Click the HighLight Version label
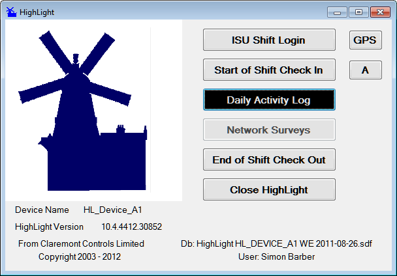Image resolution: width=397 pixels, height=276 pixels. point(49,227)
